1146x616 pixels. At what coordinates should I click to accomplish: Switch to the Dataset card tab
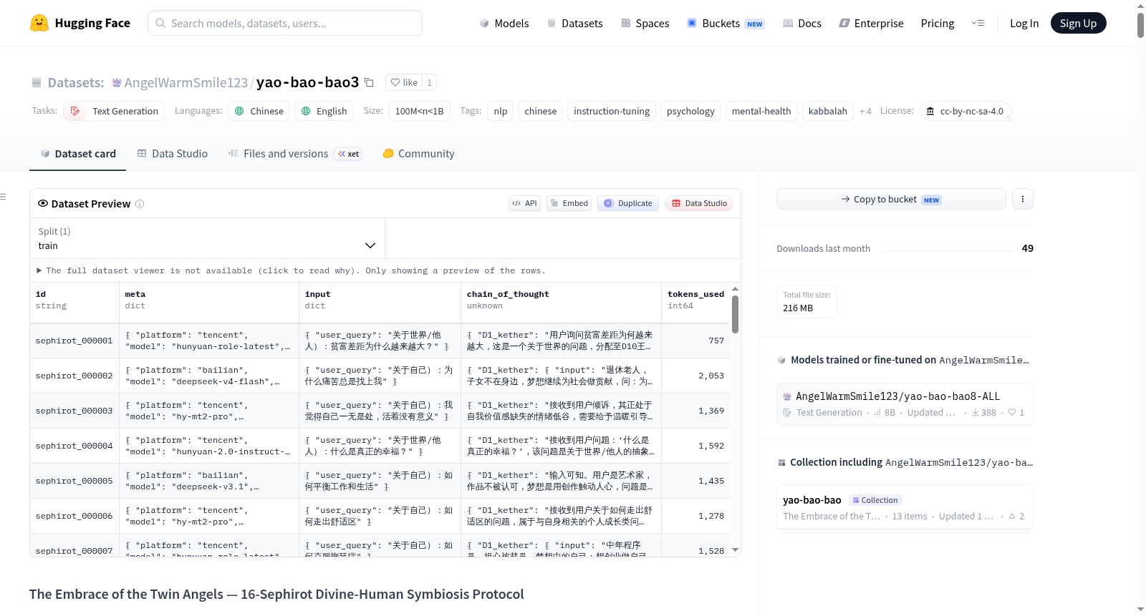[x=78, y=153]
